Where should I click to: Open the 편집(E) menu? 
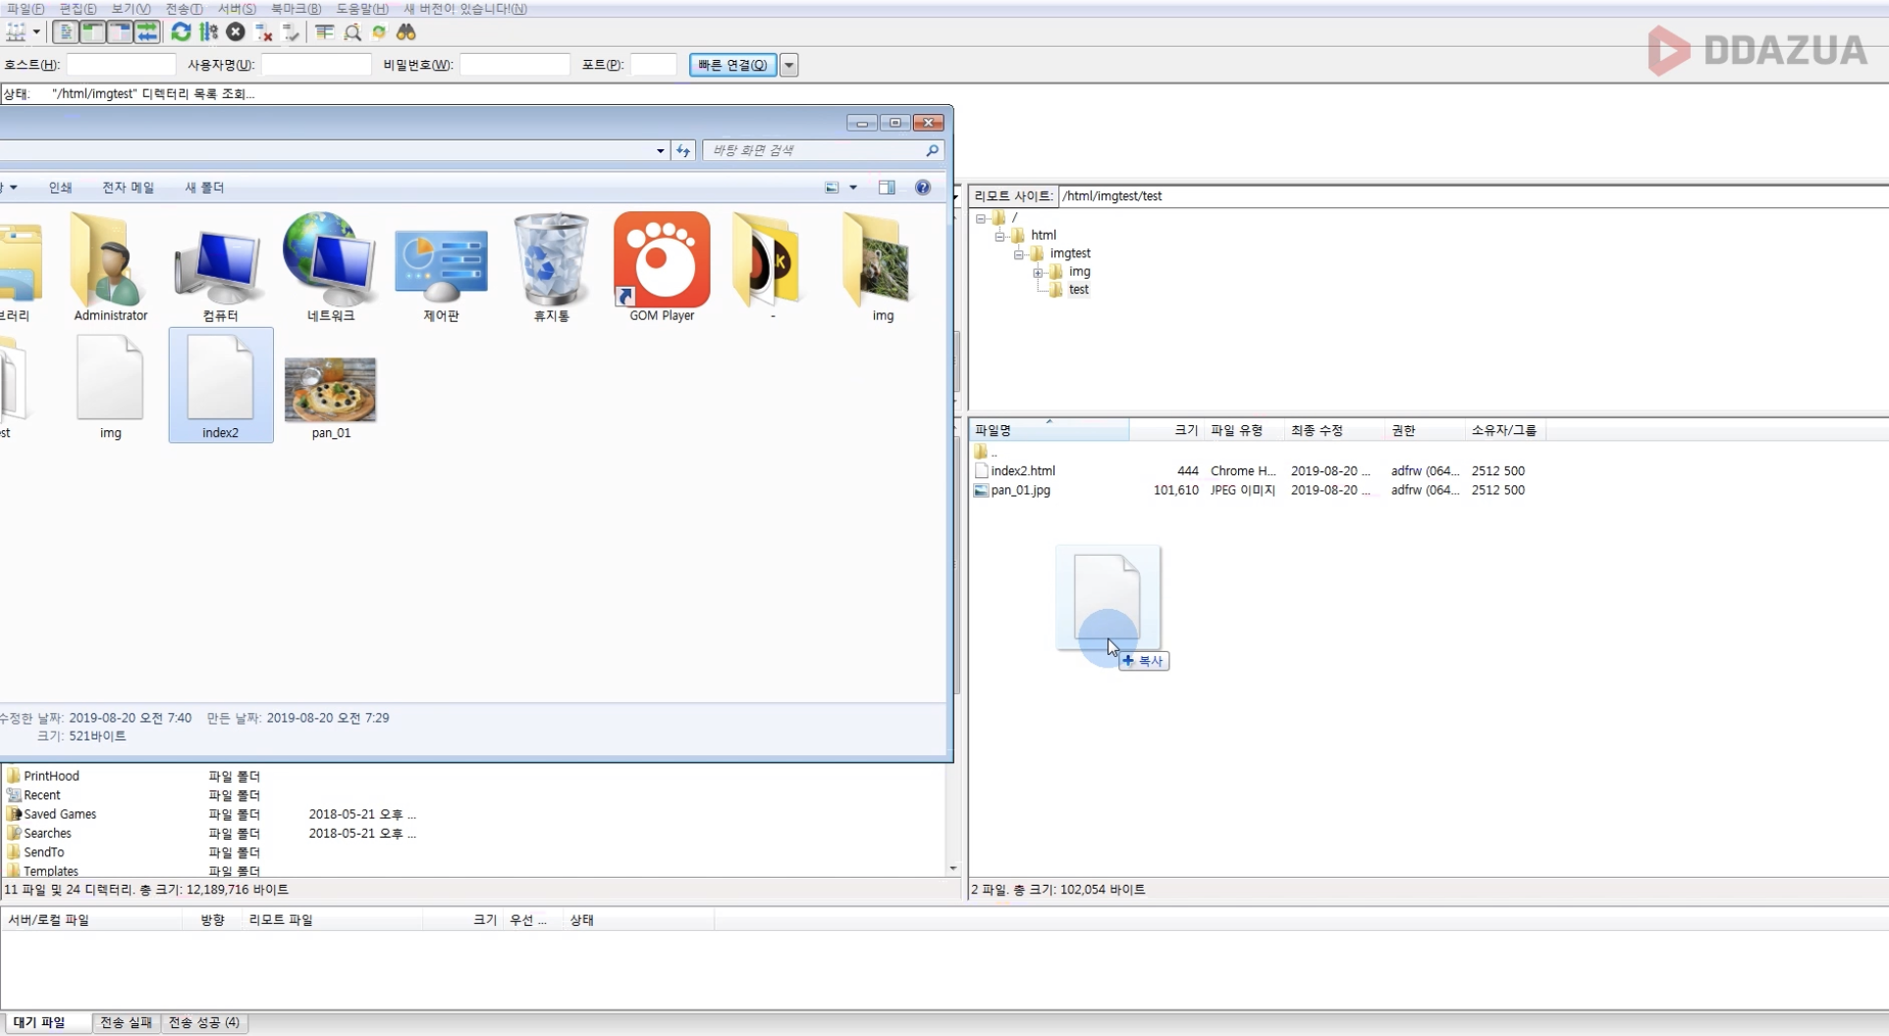[x=79, y=9]
